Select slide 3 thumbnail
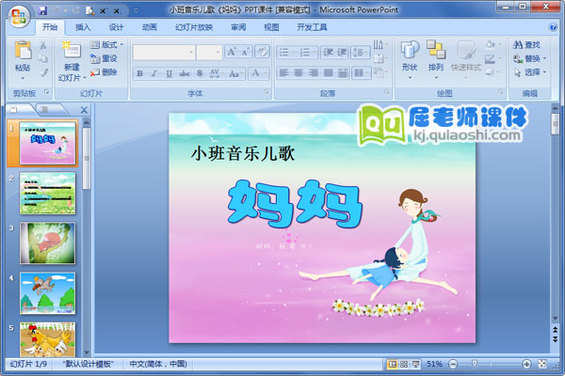The height and width of the screenshot is (376, 565). coord(48,243)
